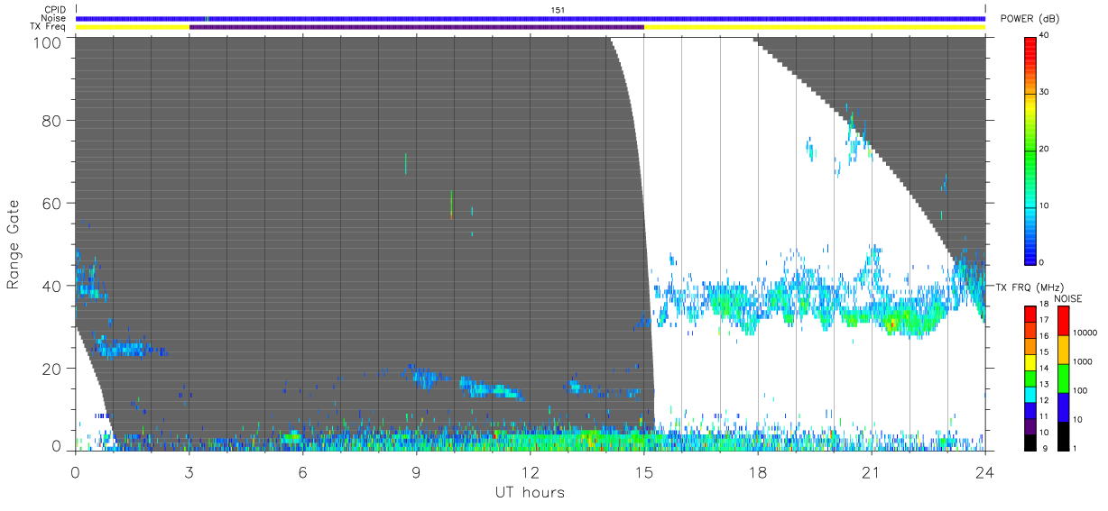1108x511 pixels.
Task: Click the 10 tick on power scale
Action: click(1043, 206)
